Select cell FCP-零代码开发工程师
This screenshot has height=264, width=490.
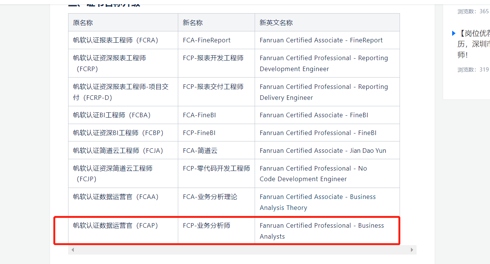coord(216,174)
